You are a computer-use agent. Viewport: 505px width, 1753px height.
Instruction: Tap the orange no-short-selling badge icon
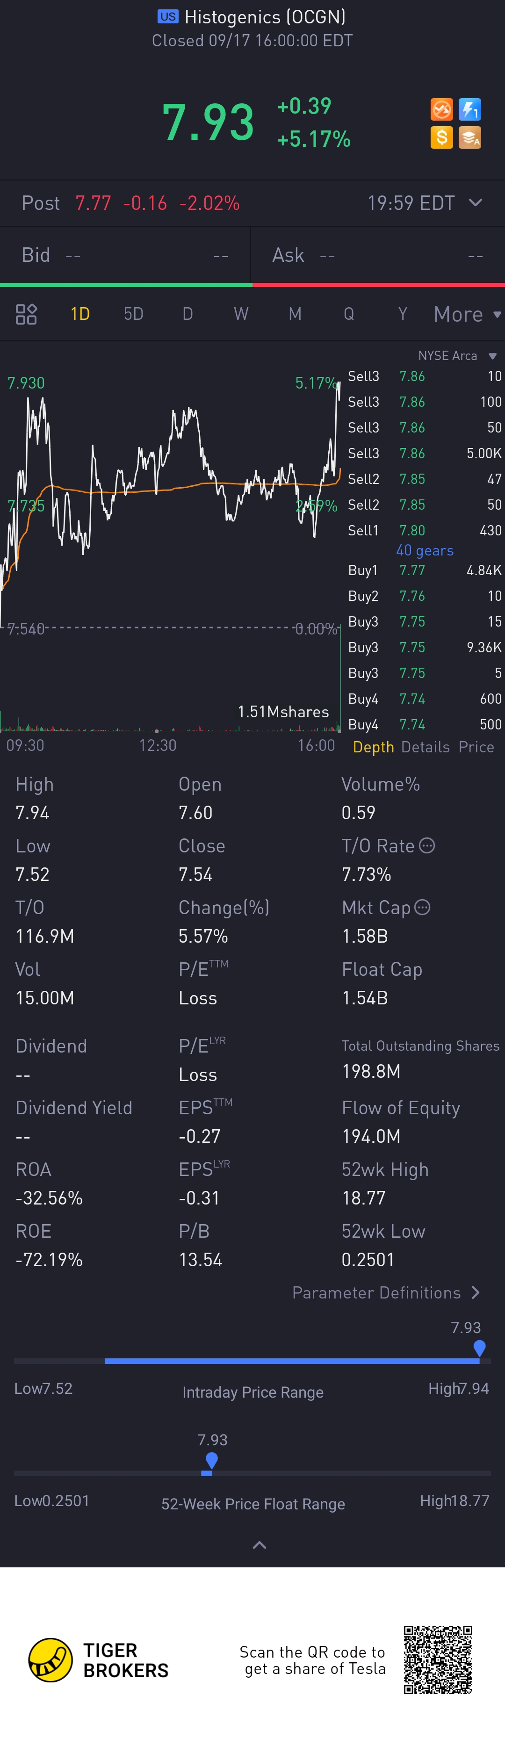[x=442, y=109]
